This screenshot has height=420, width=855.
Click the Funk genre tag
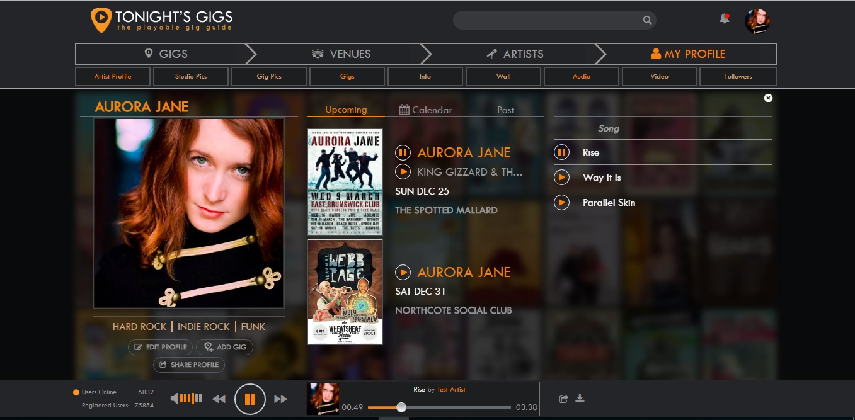click(x=253, y=327)
